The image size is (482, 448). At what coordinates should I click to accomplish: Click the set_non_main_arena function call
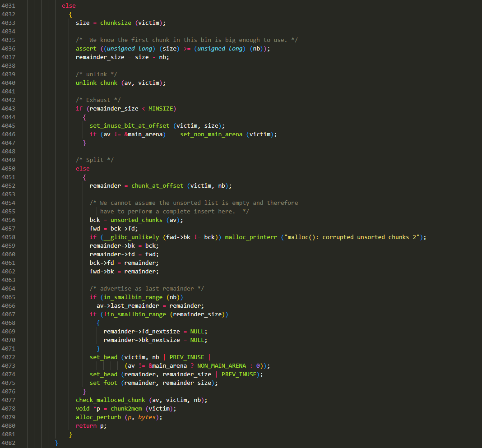click(211, 134)
